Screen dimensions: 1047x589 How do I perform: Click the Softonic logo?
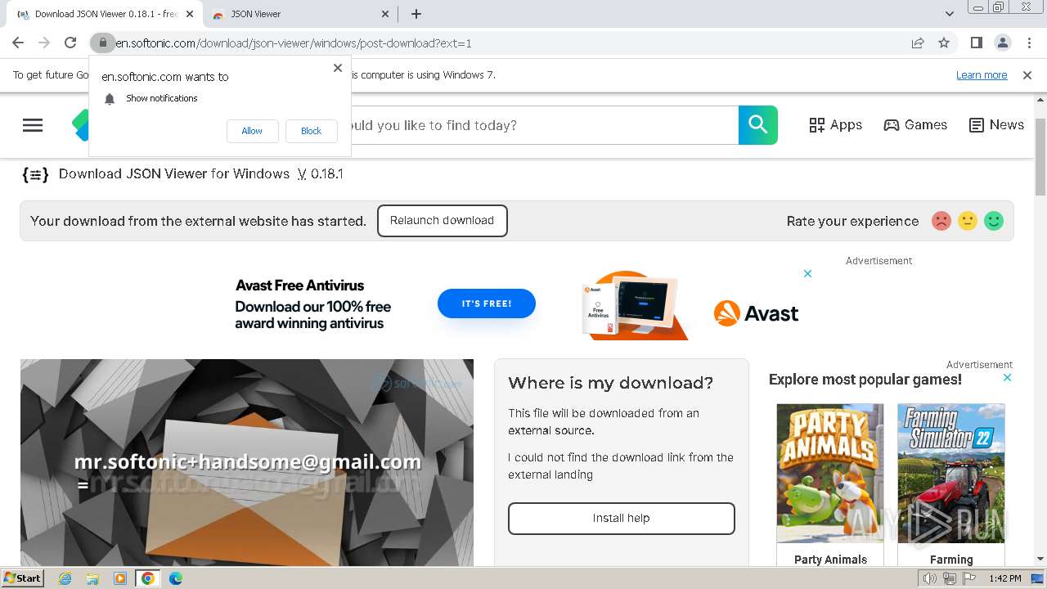80,125
